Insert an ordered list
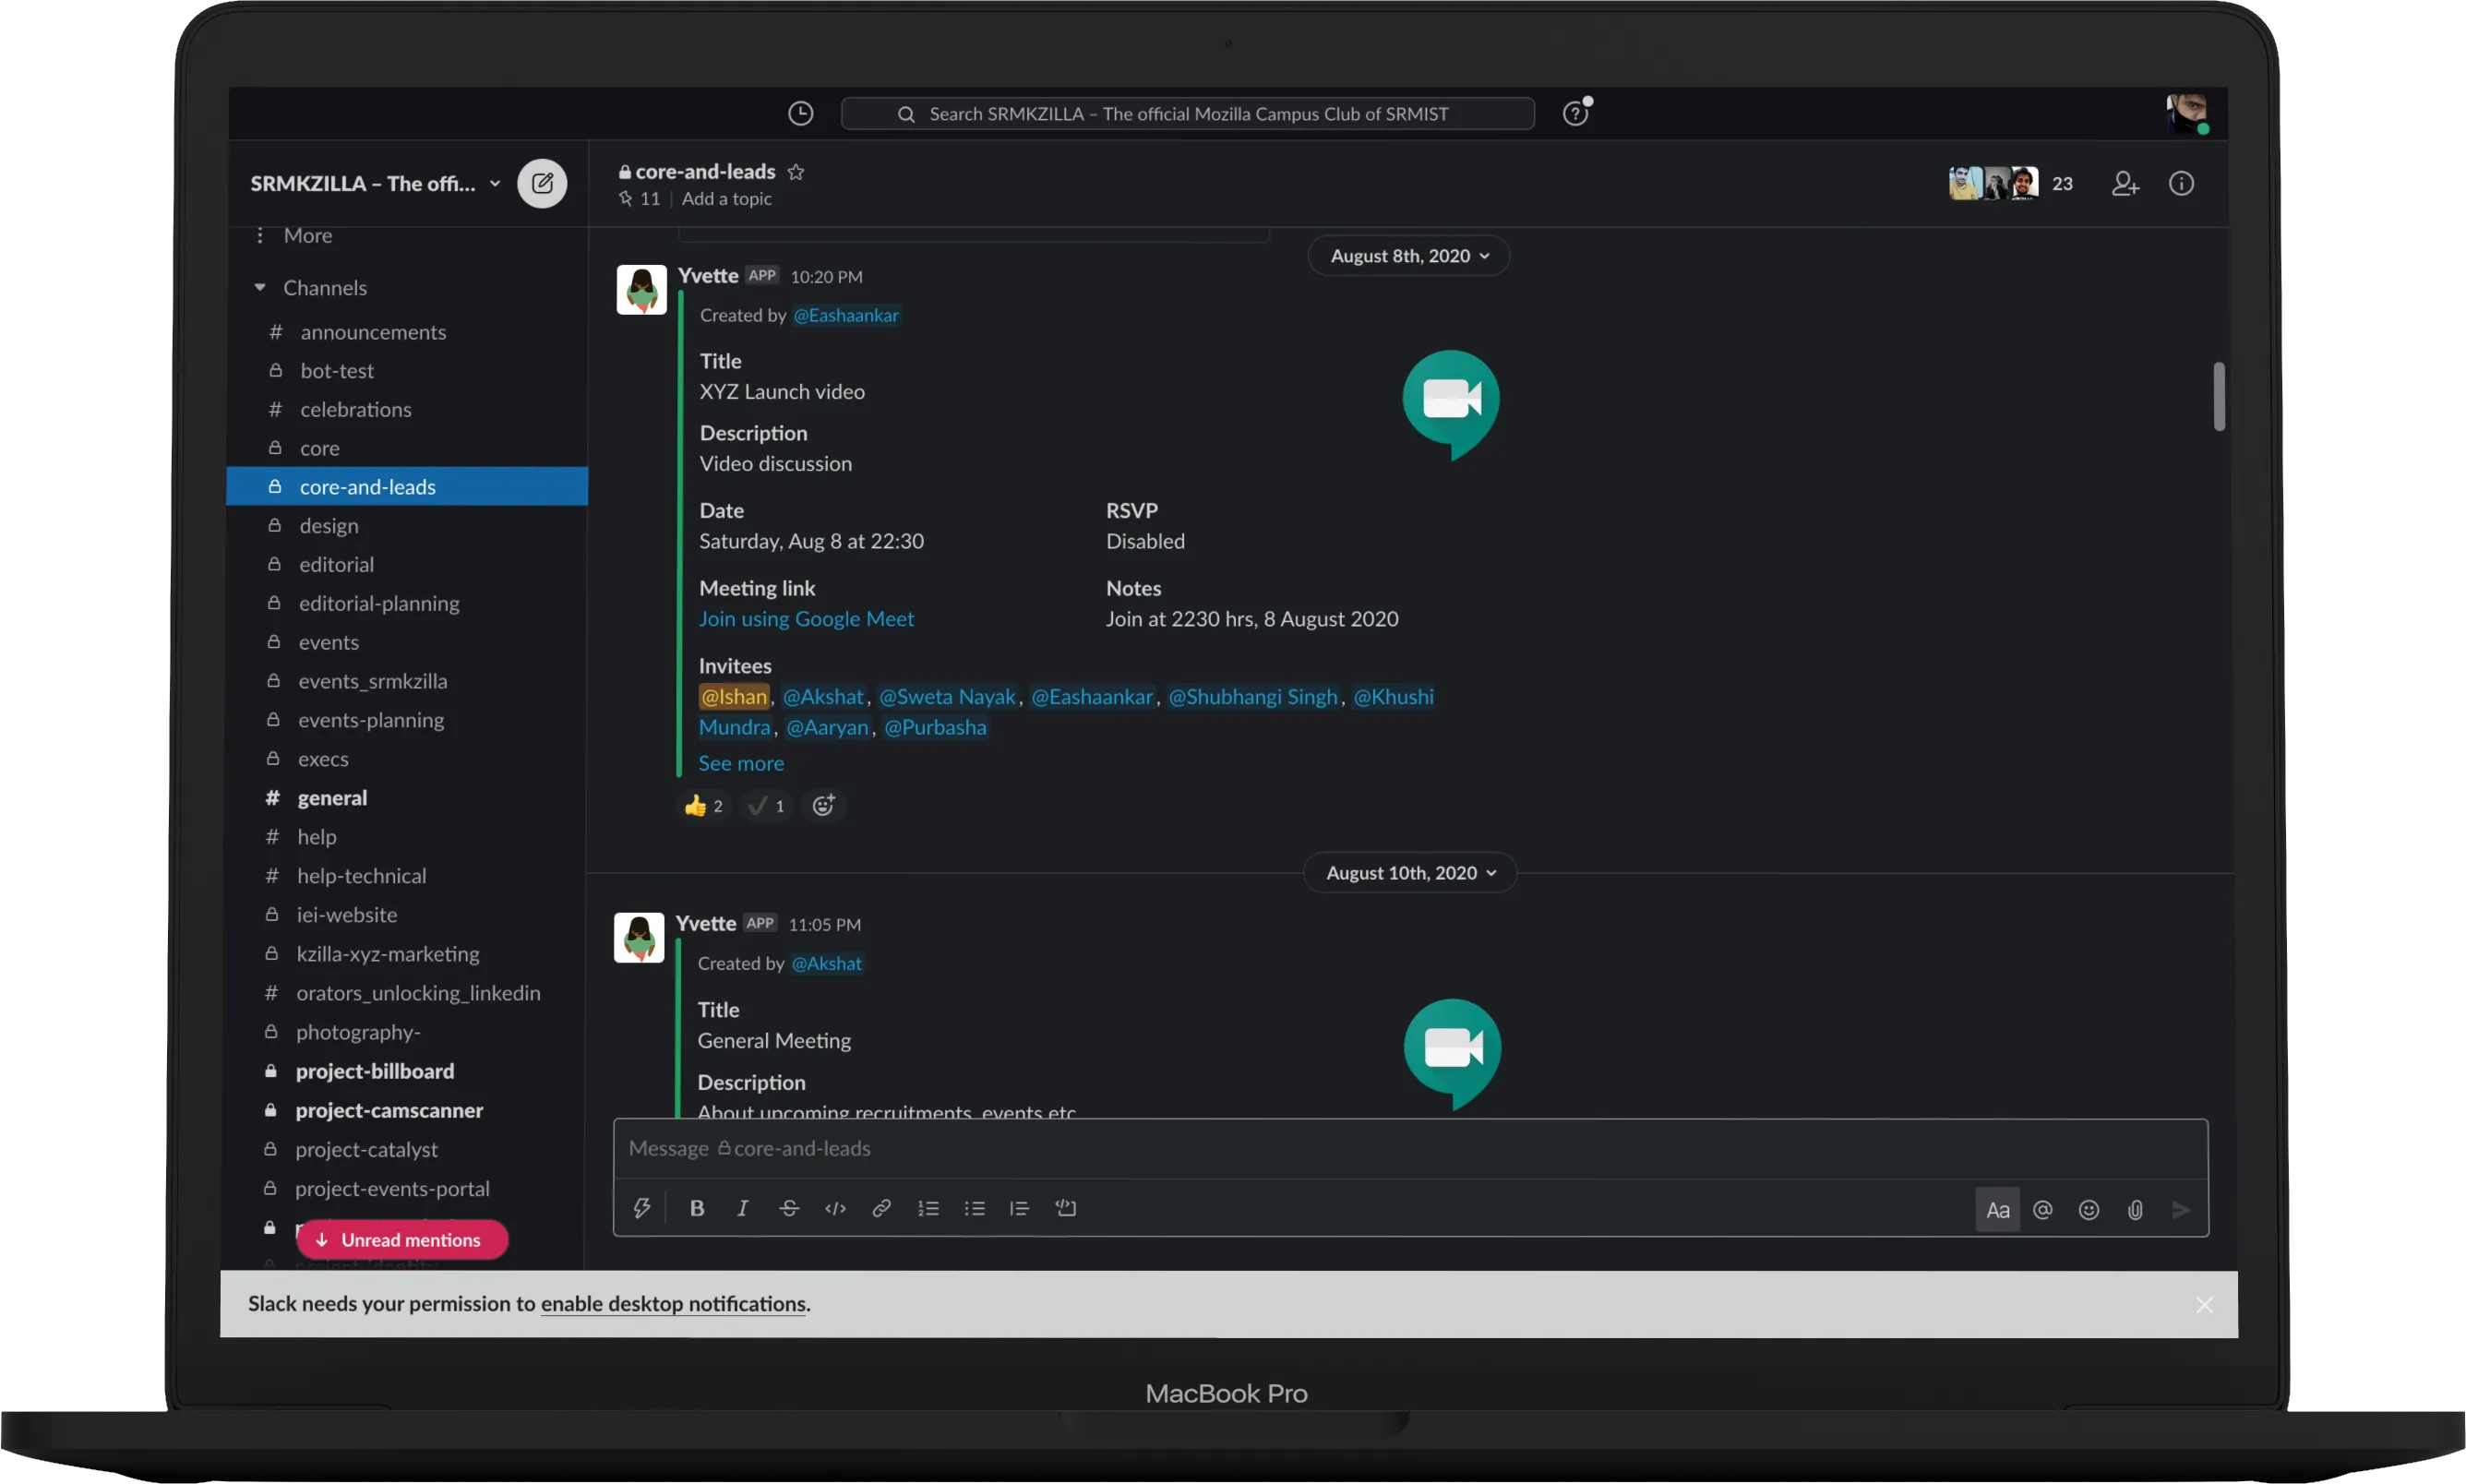 click(x=928, y=1208)
